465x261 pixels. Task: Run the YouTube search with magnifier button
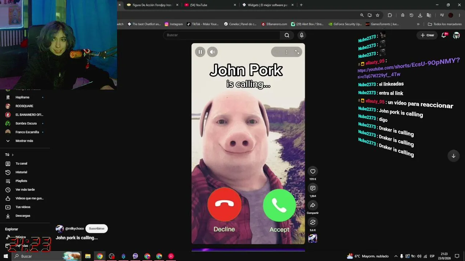pyautogui.click(x=287, y=35)
